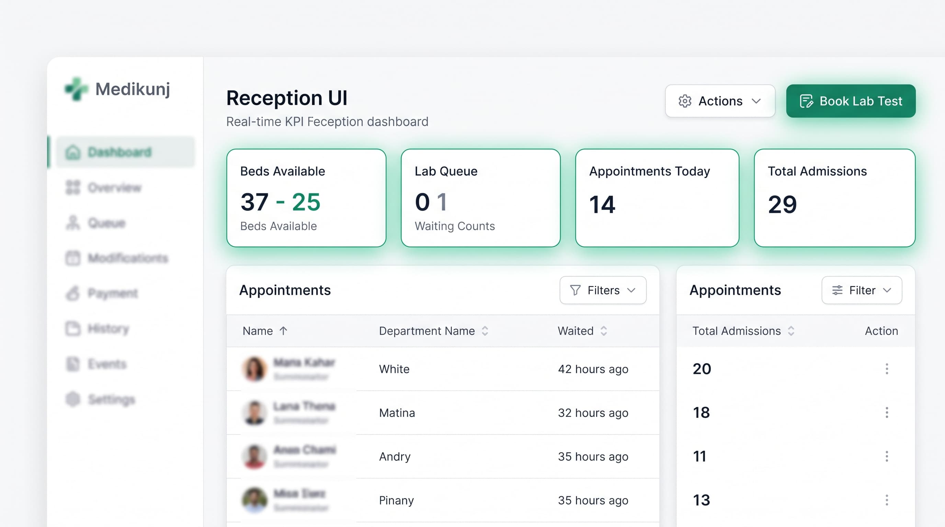
Task: Expand the Filter dropdown on right panel
Action: (x=862, y=290)
